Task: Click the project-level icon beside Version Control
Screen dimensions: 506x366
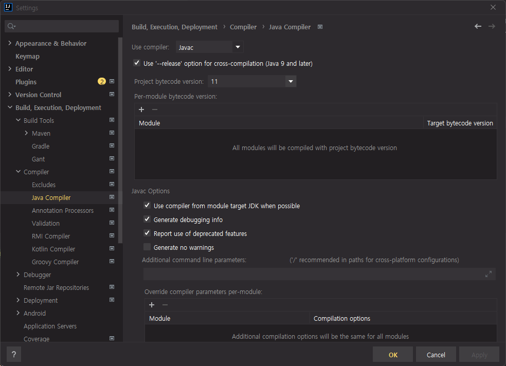Action: 112,95
